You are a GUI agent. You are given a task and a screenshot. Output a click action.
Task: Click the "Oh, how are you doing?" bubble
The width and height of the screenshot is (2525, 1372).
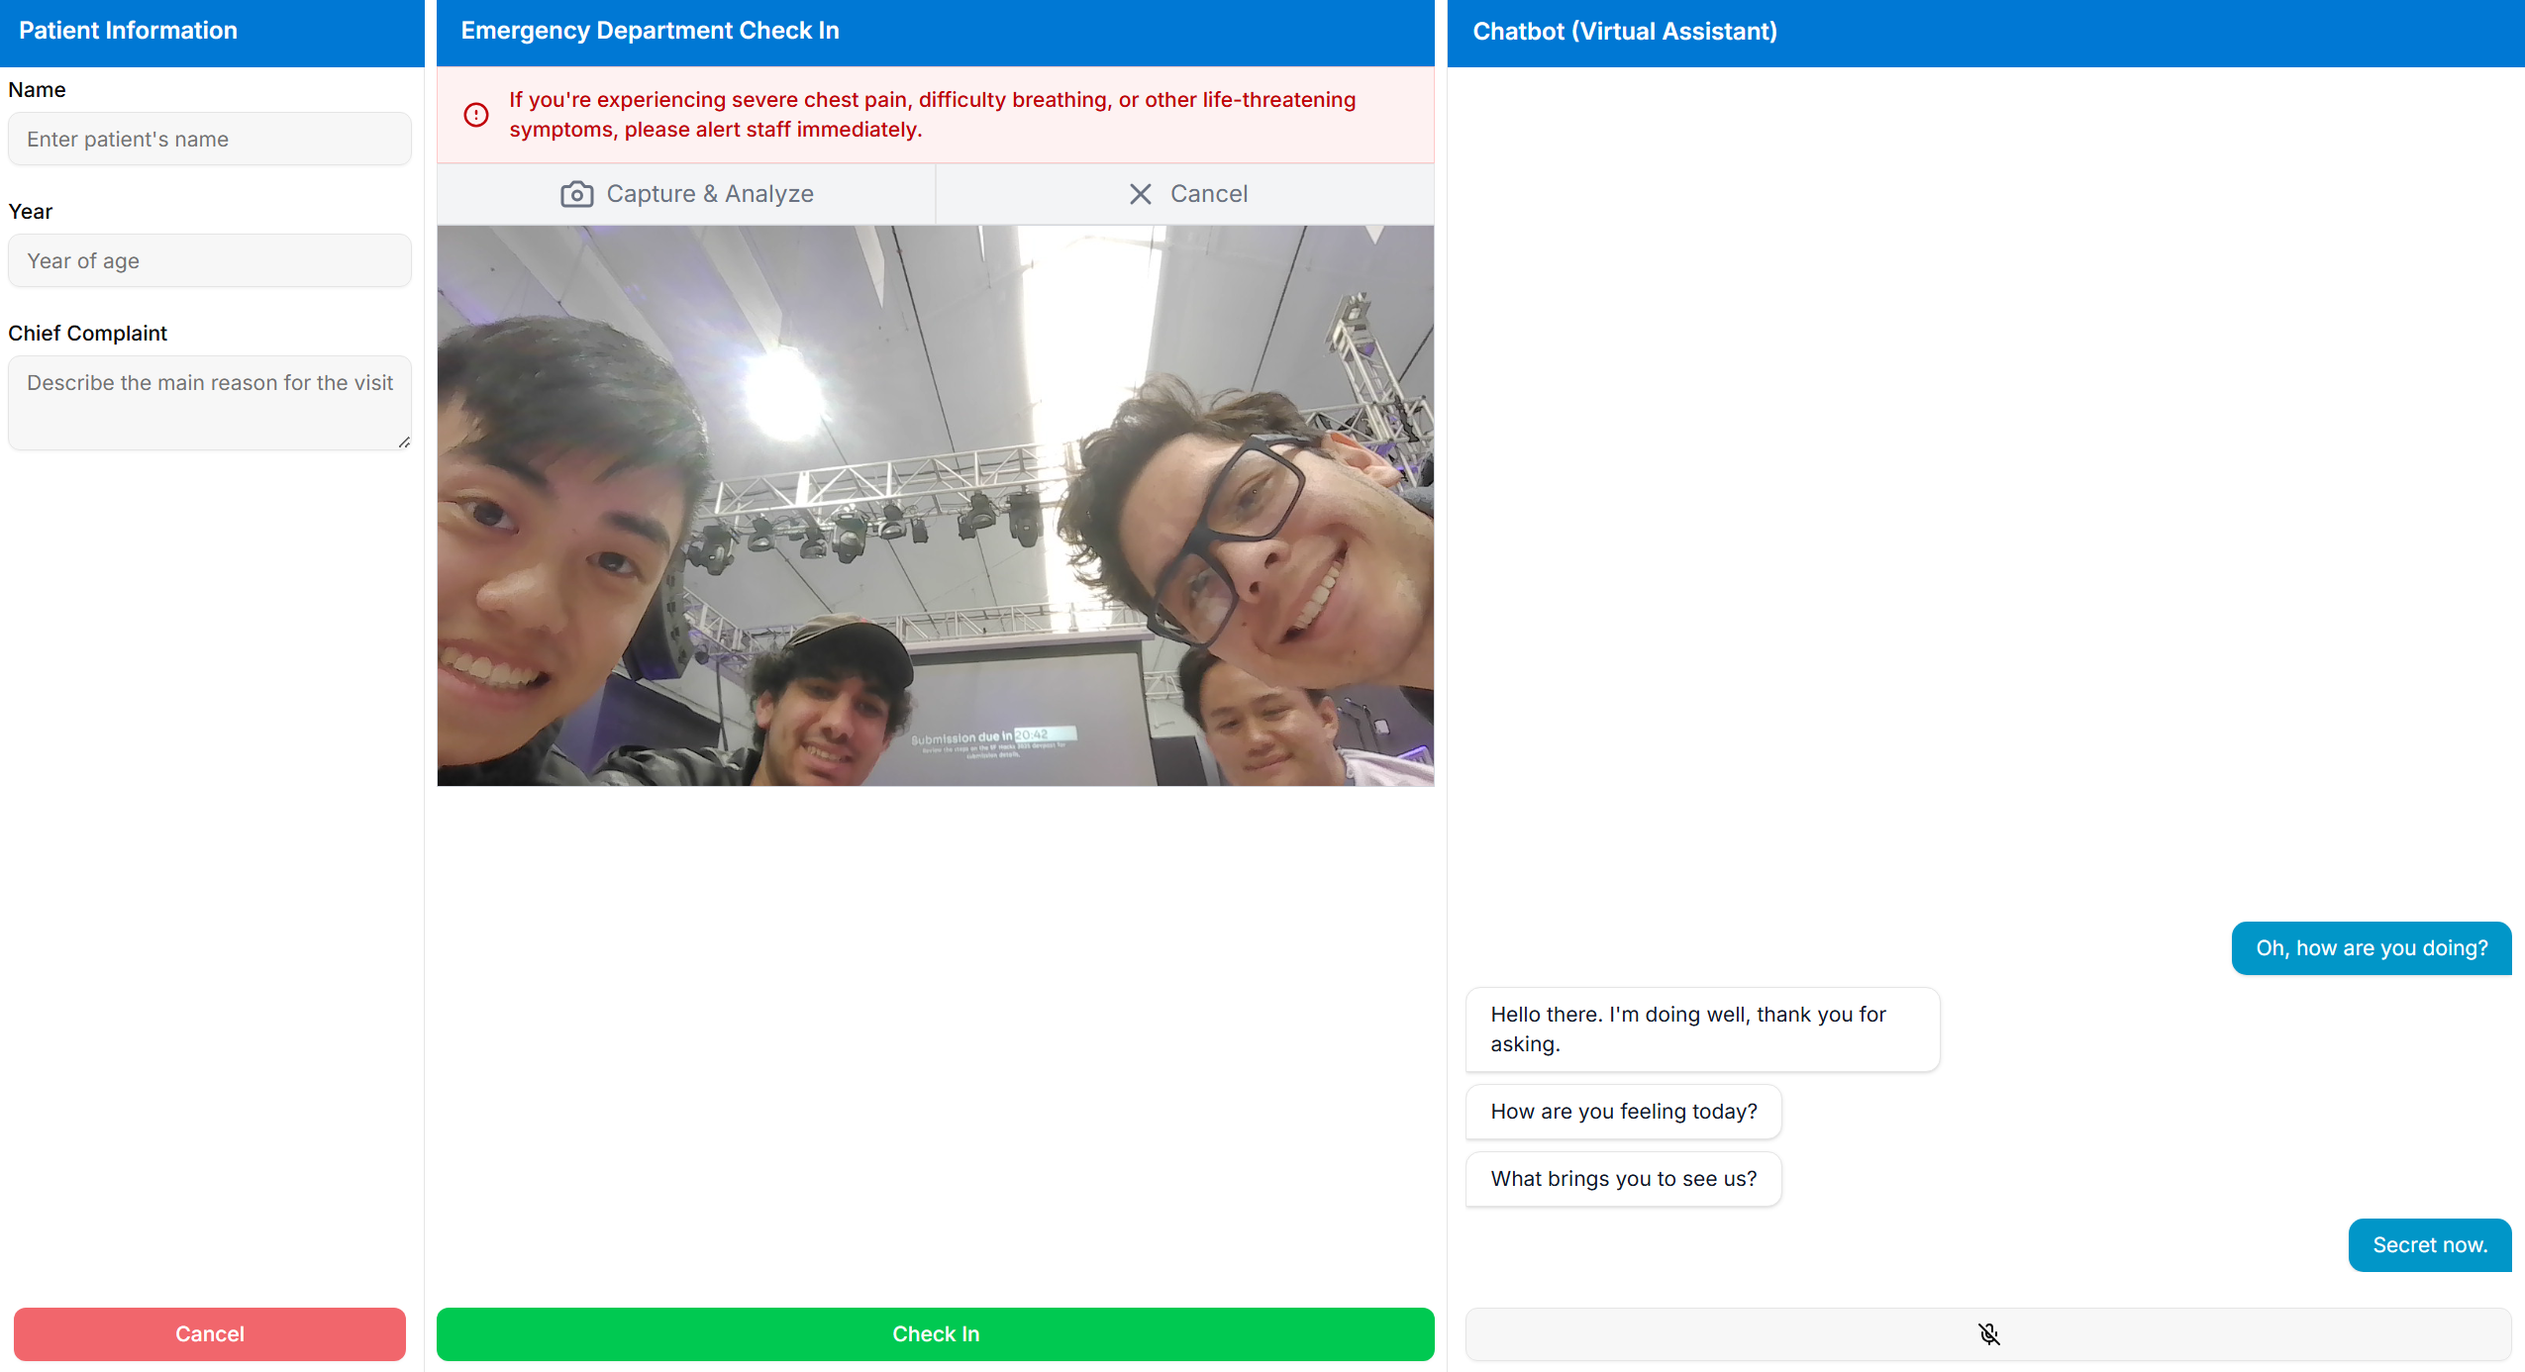tap(2371, 948)
